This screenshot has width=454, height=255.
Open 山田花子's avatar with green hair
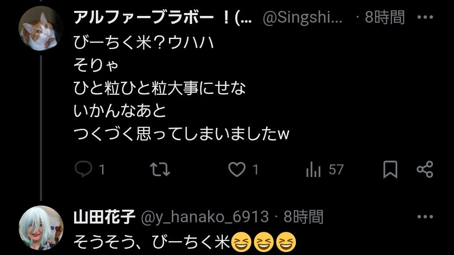coord(41,228)
